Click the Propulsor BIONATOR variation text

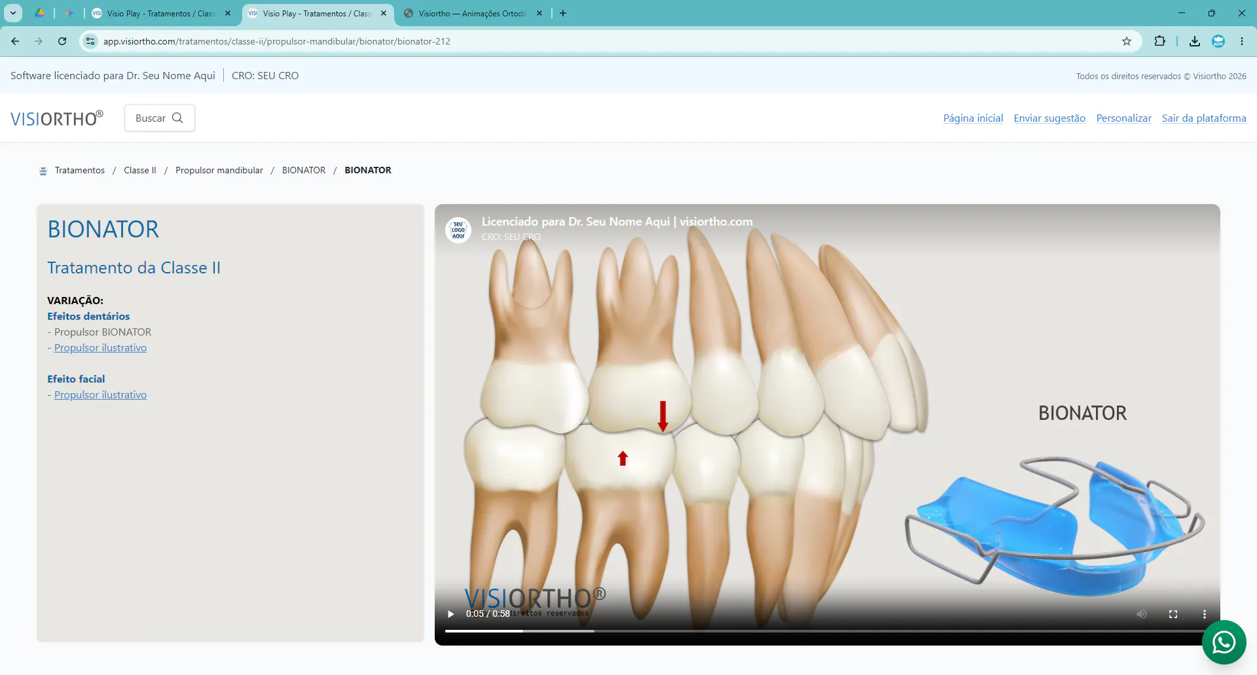tap(103, 332)
